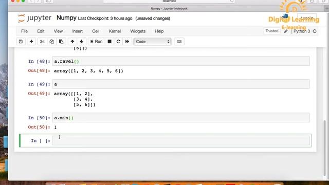Open the command palette keyboard icon
This screenshot has height=185, width=329.
[x=179, y=42]
